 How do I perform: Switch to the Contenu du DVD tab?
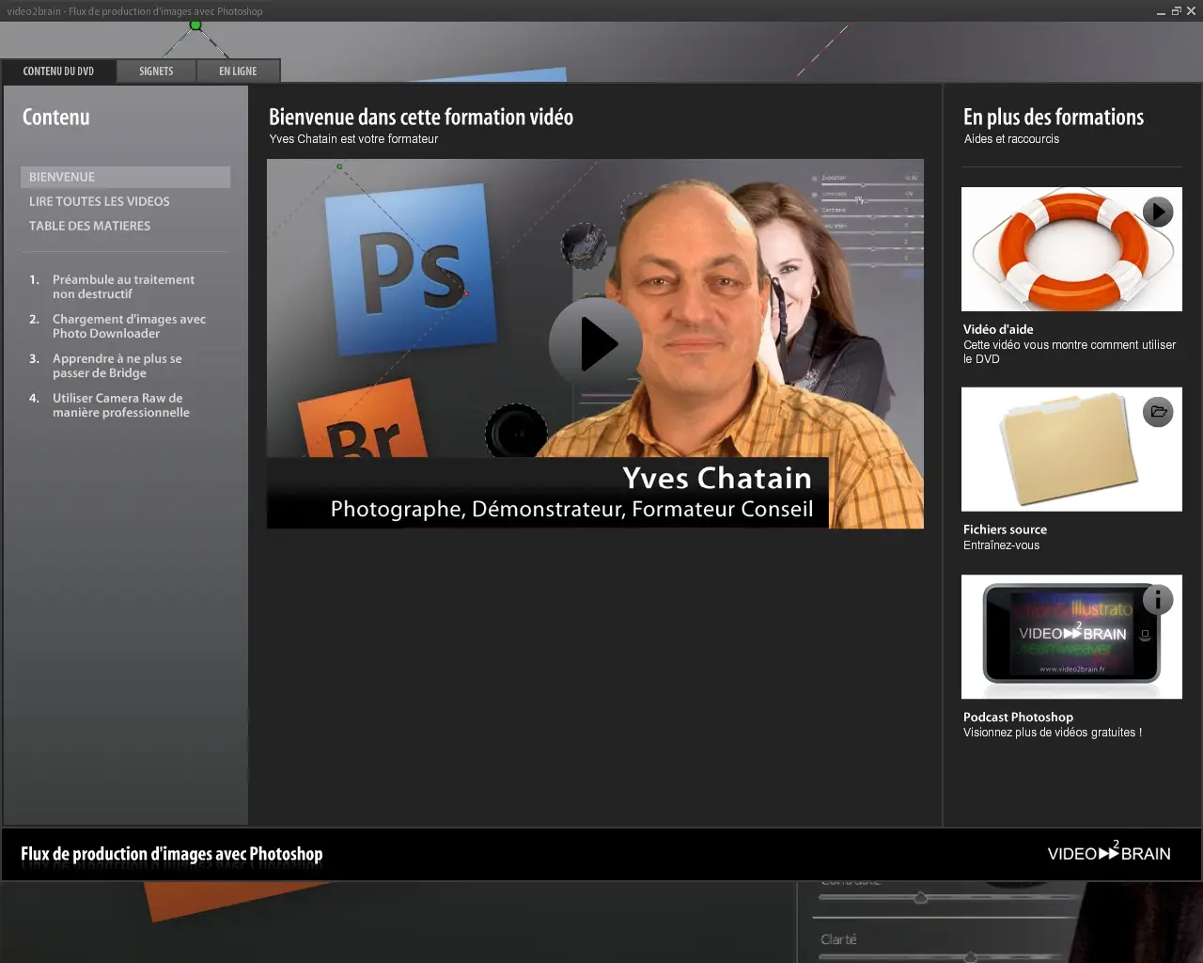click(58, 71)
